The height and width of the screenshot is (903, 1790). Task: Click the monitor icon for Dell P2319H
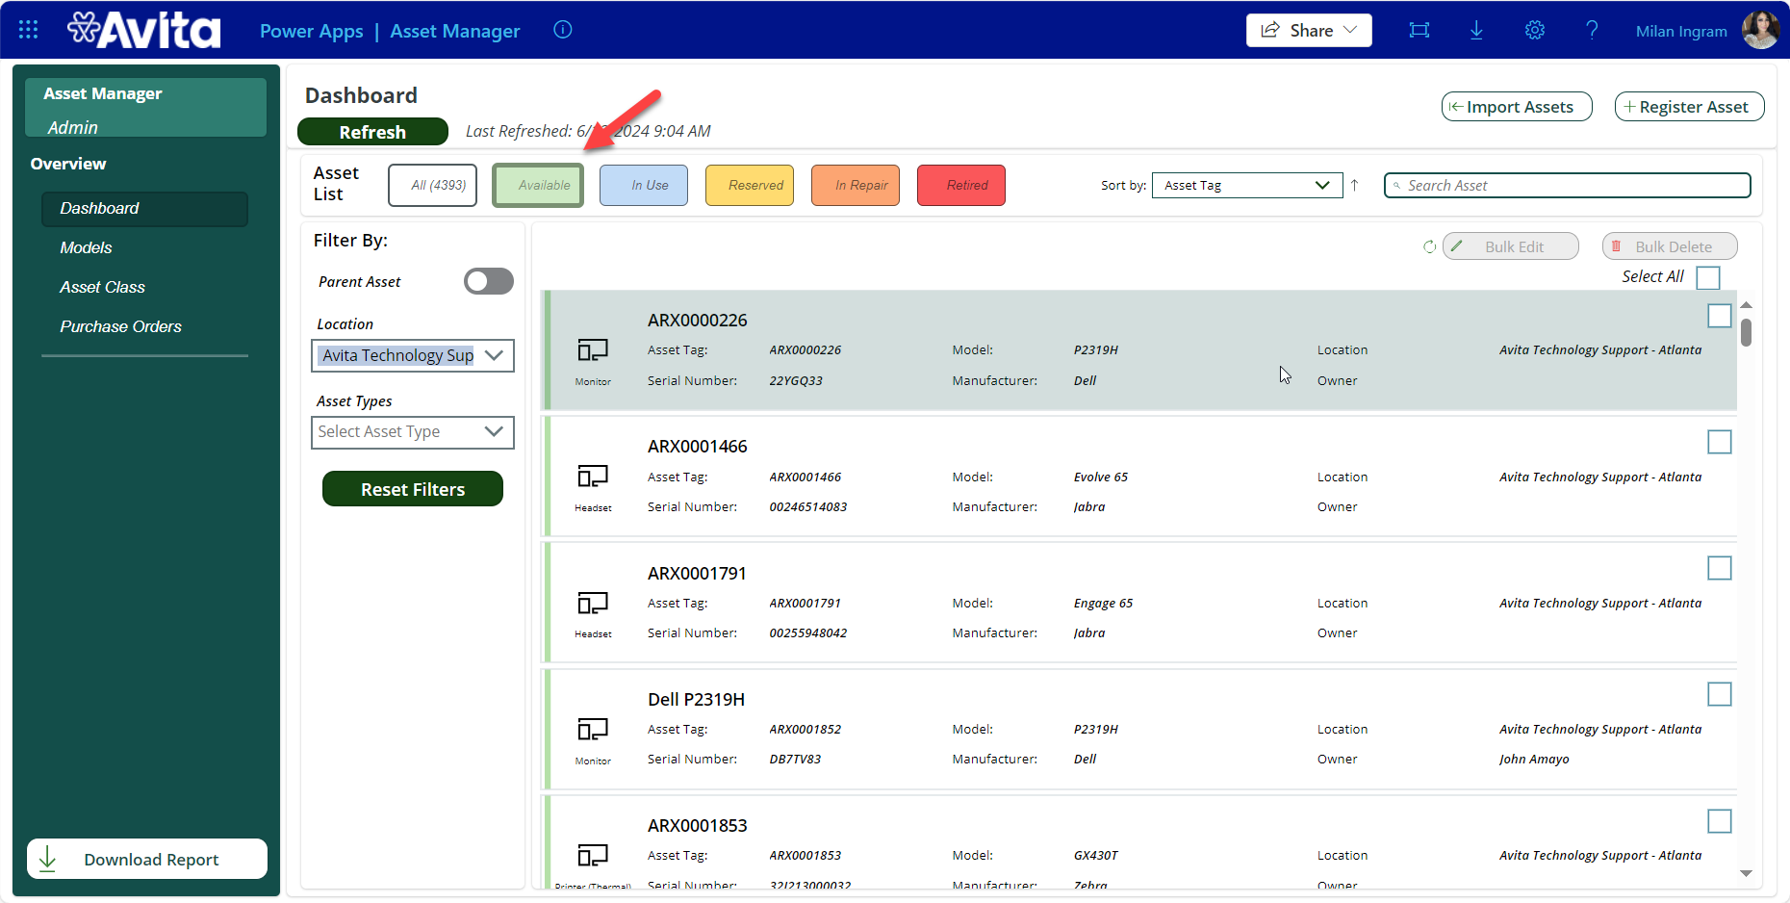[593, 730]
